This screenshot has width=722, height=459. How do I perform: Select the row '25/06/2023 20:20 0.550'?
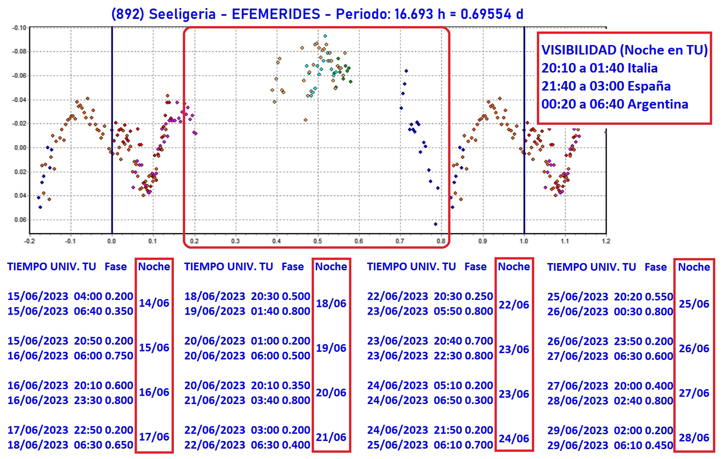point(610,297)
